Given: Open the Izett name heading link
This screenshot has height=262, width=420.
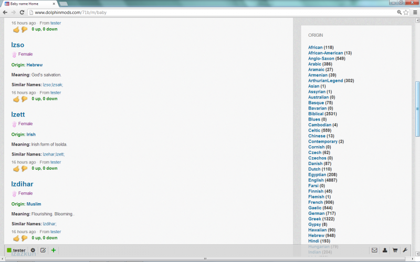Looking at the screenshot, I should pyautogui.click(x=18, y=114).
